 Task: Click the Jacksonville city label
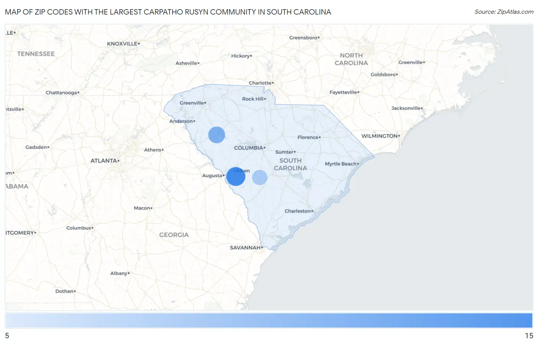point(406,108)
